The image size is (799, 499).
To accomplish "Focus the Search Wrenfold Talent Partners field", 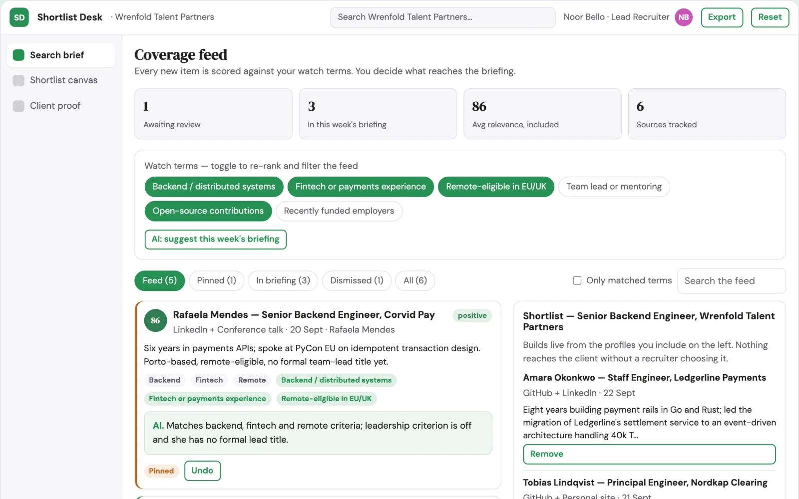I will click(x=442, y=17).
